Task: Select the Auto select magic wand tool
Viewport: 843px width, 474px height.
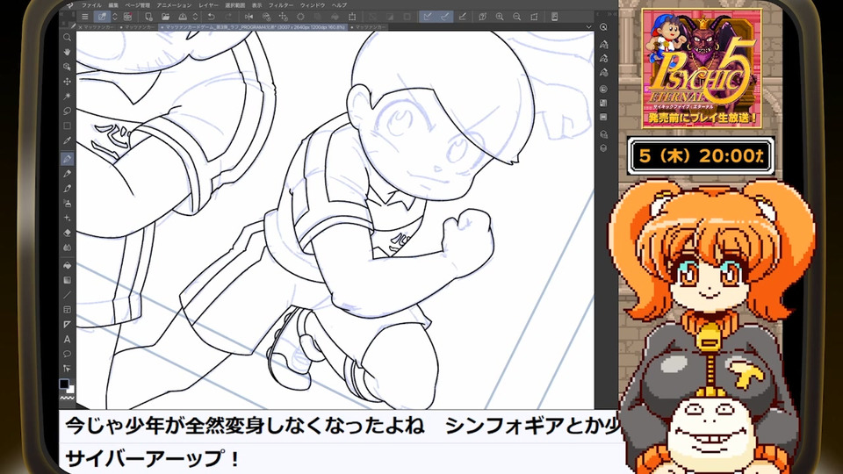Action: (x=68, y=97)
